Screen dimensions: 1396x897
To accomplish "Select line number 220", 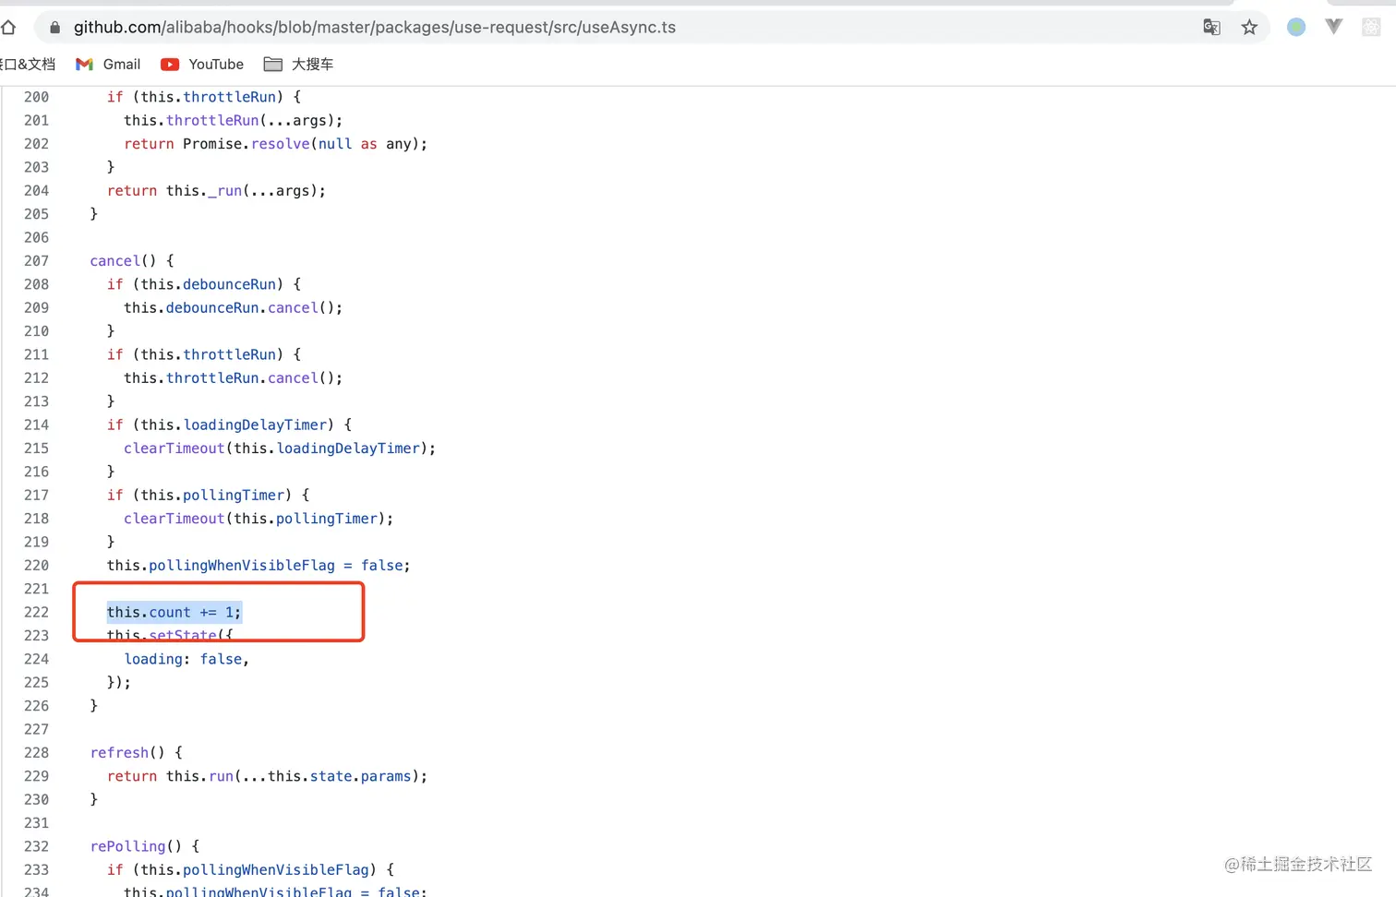I will click(37, 566).
